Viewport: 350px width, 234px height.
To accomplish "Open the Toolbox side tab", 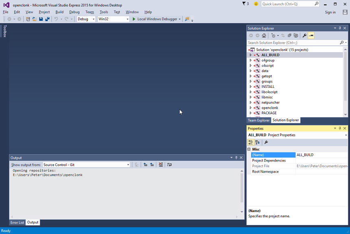I will point(5,31).
